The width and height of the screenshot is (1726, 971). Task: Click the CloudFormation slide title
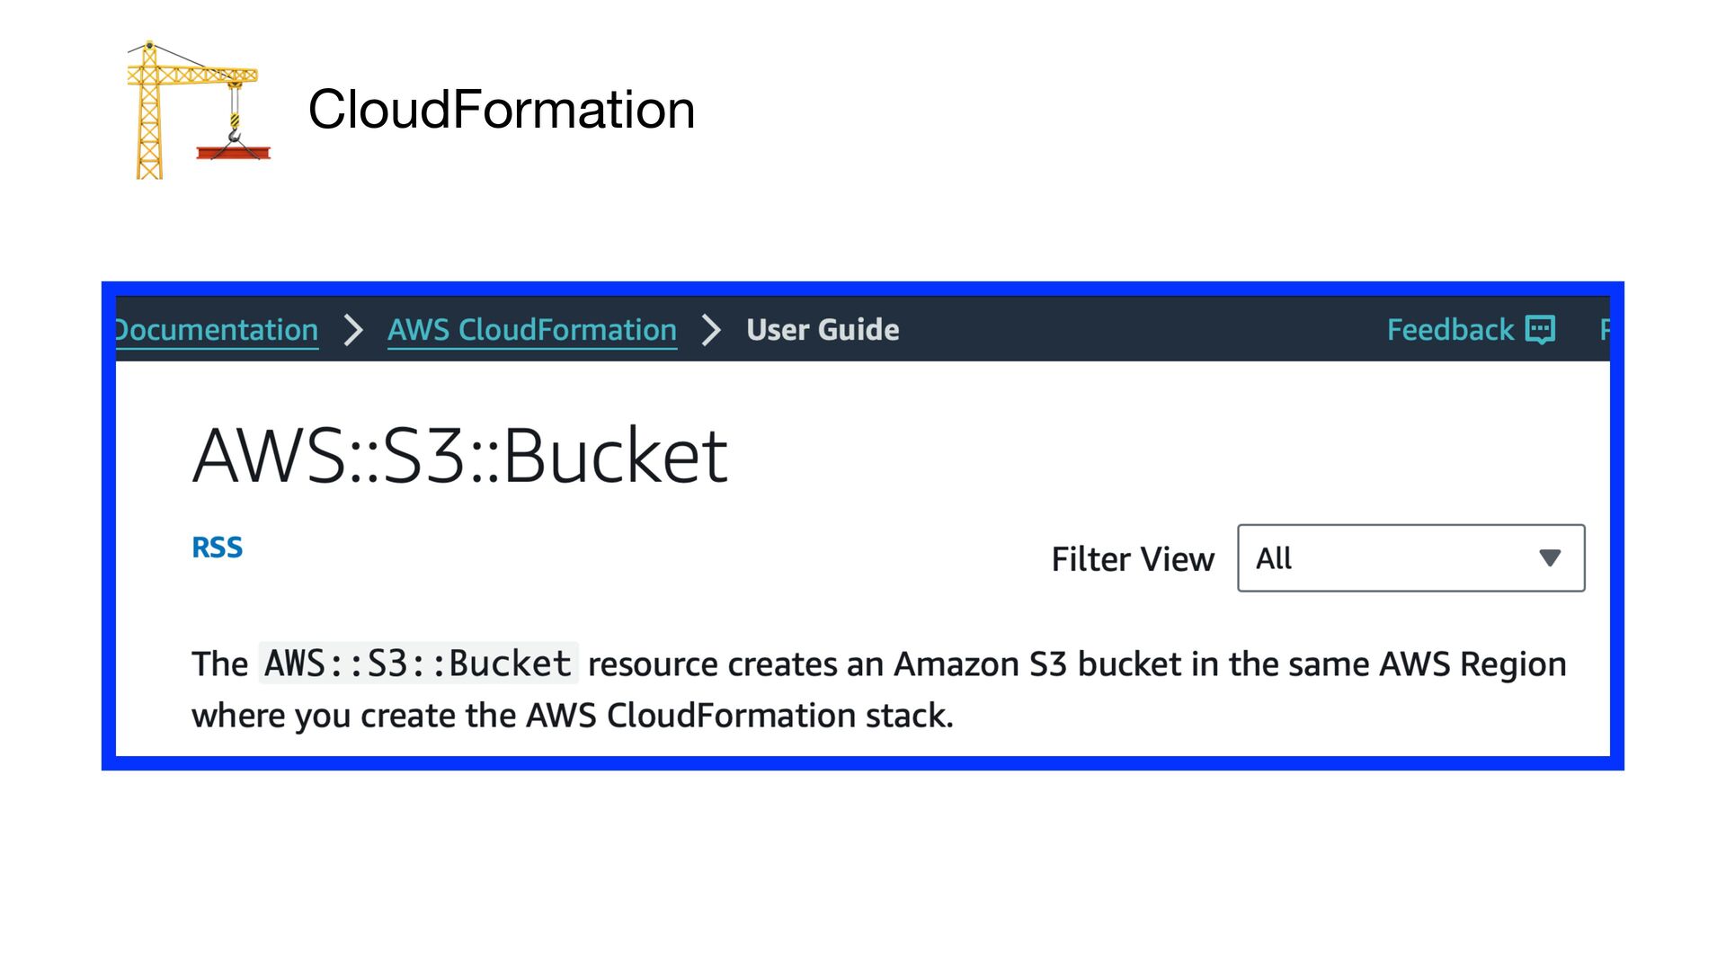coord(502,110)
